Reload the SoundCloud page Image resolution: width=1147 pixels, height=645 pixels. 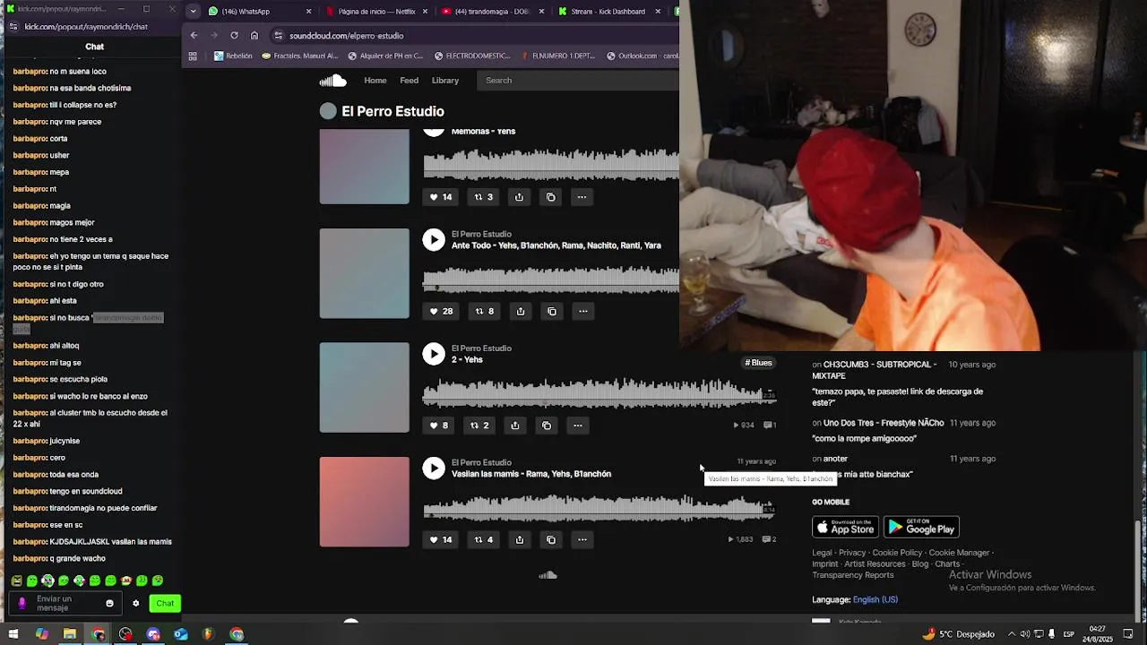pos(234,36)
